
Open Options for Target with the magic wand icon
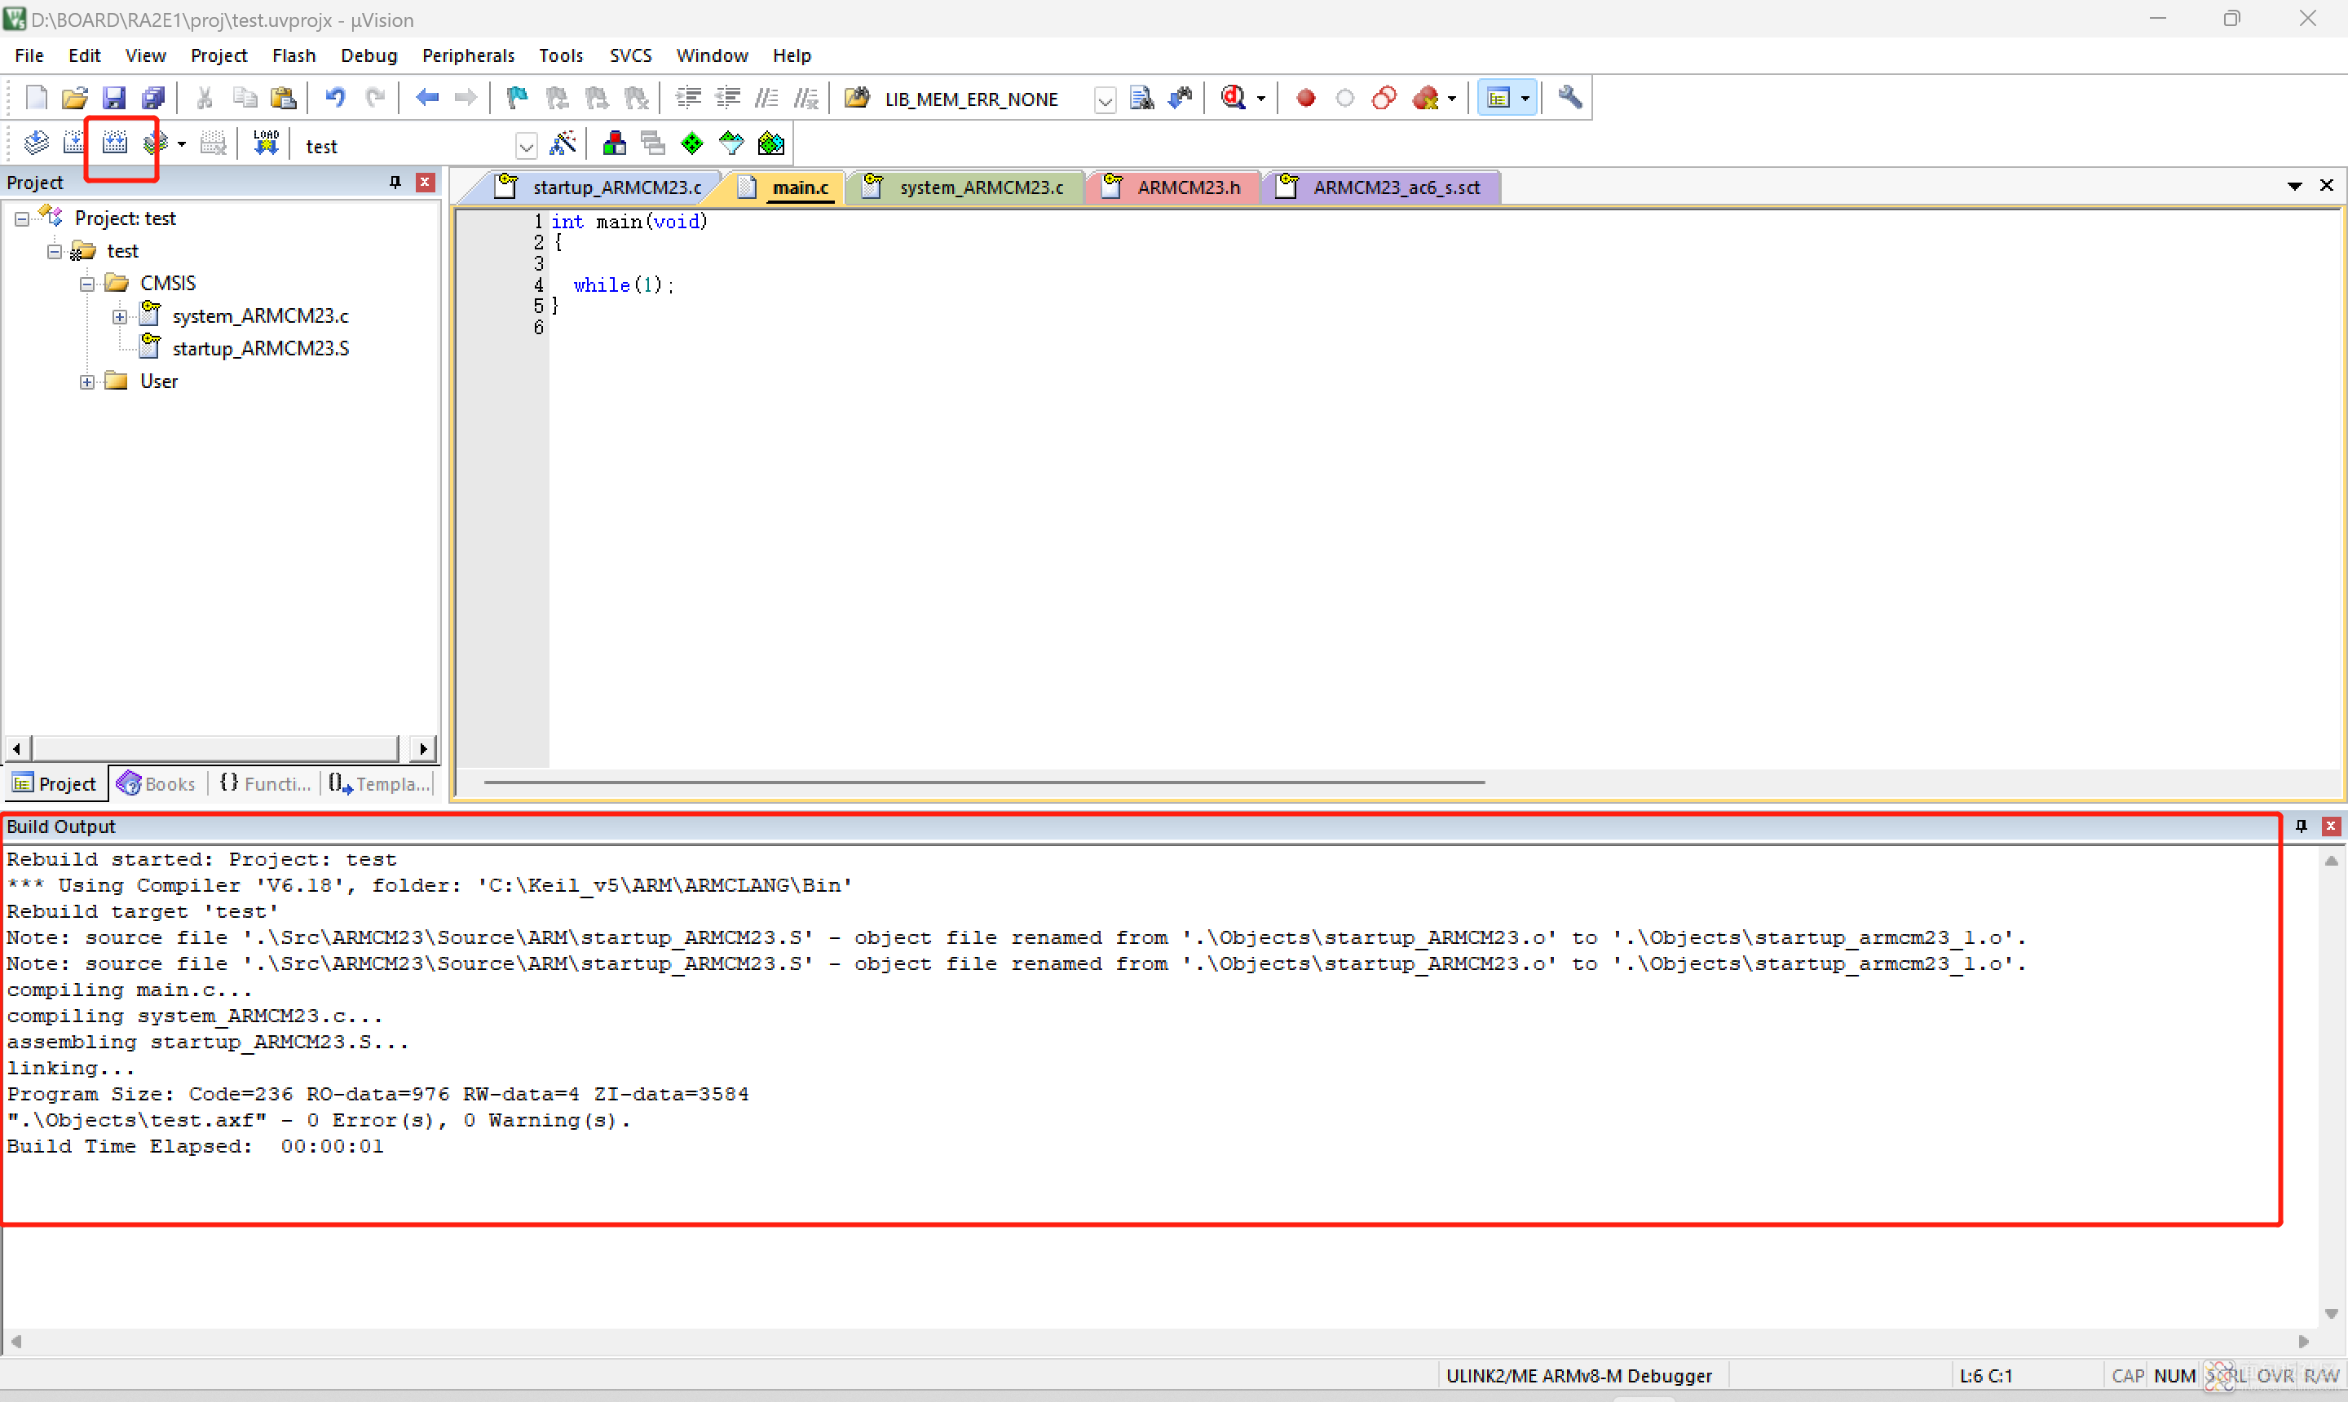click(563, 143)
